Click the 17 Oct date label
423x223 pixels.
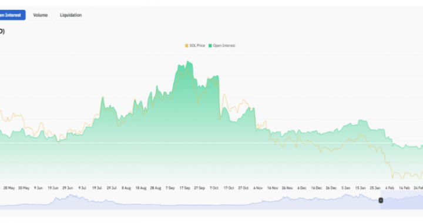229,188
